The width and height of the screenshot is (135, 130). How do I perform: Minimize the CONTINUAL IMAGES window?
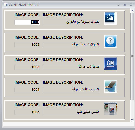(x=119, y=5)
